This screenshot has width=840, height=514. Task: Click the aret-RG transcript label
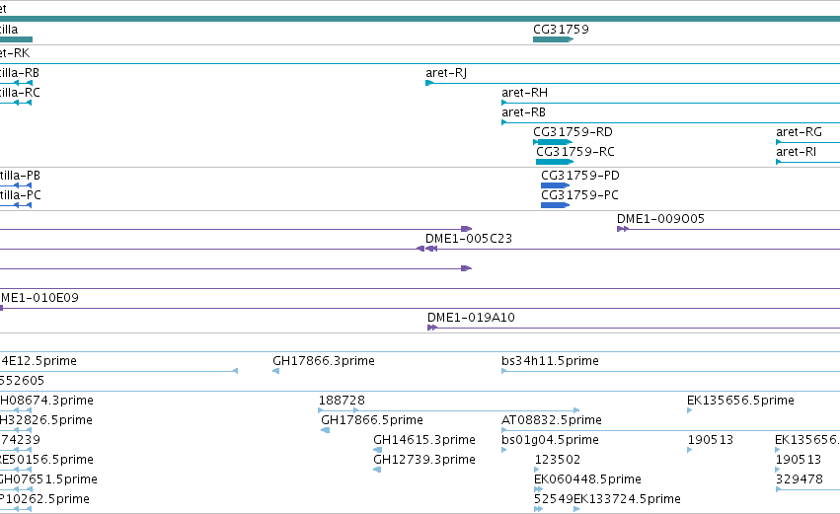799,132
